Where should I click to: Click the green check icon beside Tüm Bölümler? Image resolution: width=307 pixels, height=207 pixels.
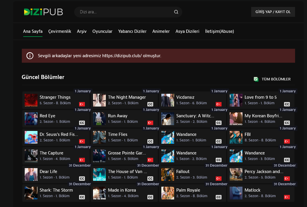(256, 79)
